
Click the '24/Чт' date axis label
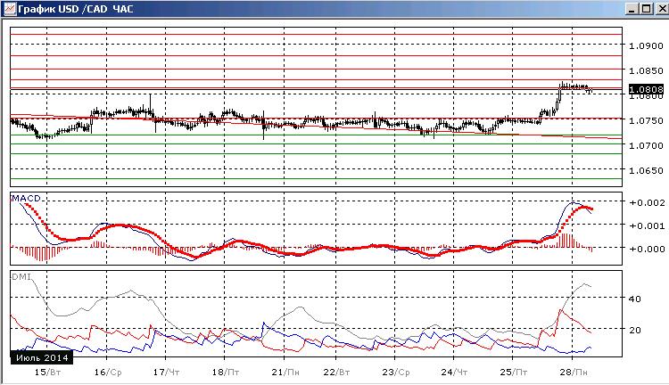coord(454,373)
